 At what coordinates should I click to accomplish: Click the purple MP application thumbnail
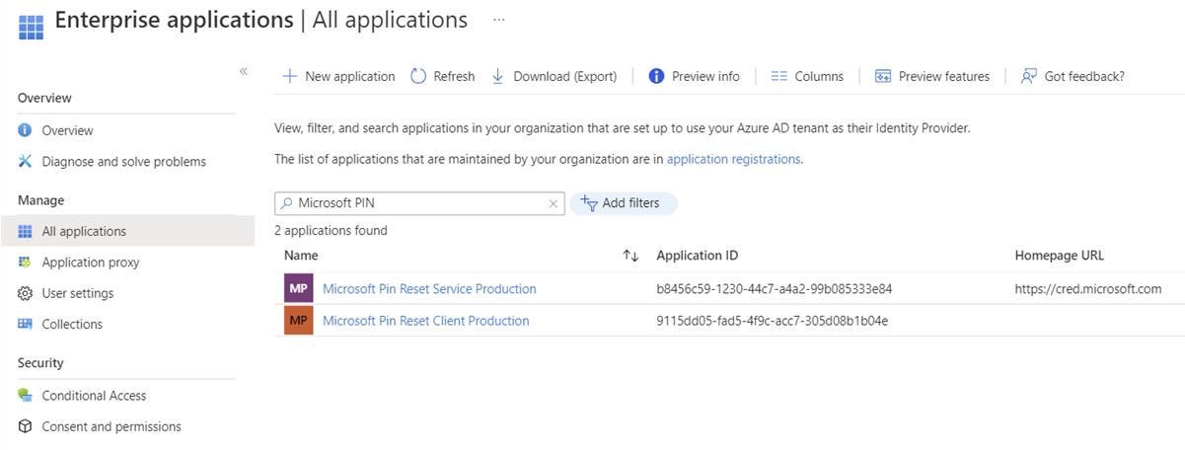pos(298,289)
